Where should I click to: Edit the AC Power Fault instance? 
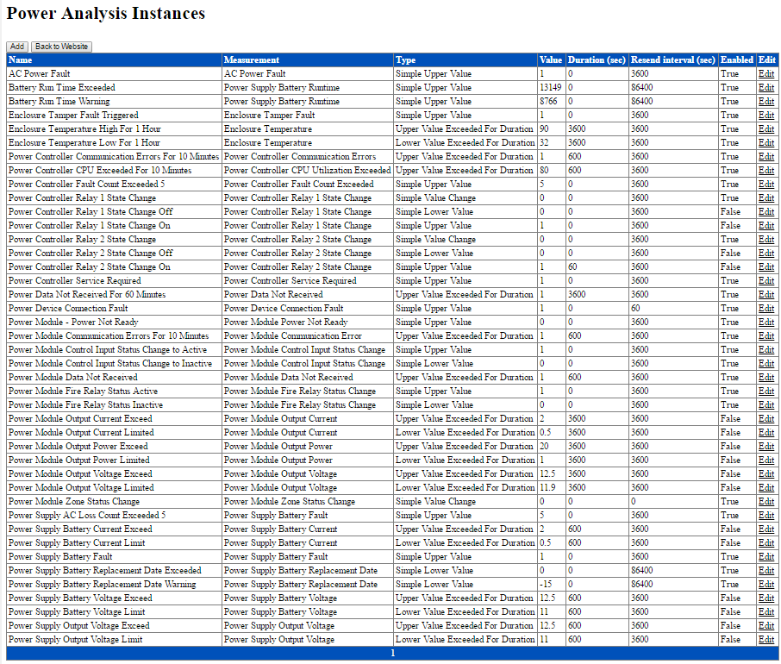[766, 73]
